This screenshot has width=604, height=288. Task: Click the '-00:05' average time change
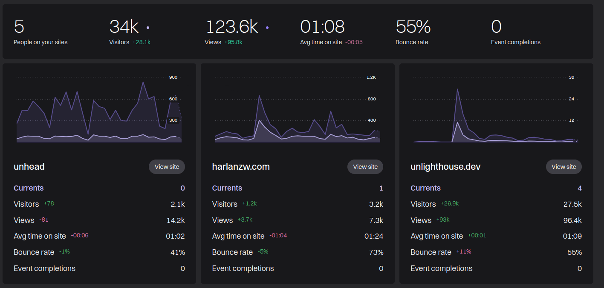[354, 42]
